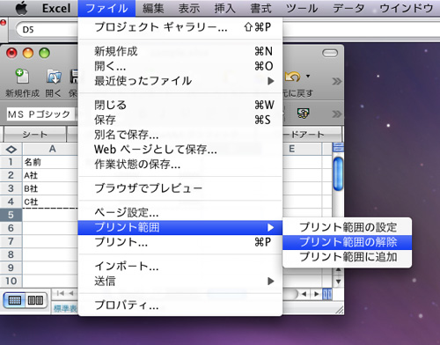
Task: Open プロパティ... from File menu
Action: coord(180,305)
